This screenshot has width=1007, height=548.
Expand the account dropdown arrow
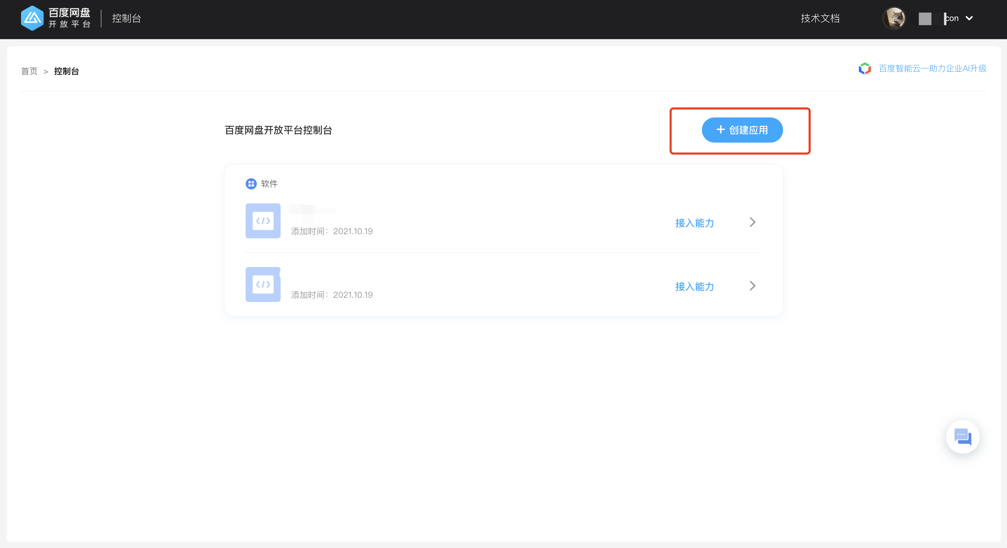pos(969,19)
